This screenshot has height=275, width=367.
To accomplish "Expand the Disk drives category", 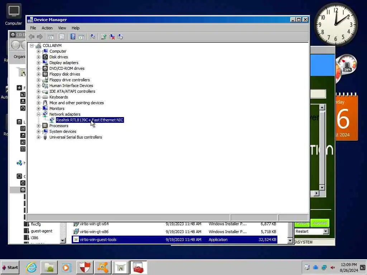I will (39, 57).
